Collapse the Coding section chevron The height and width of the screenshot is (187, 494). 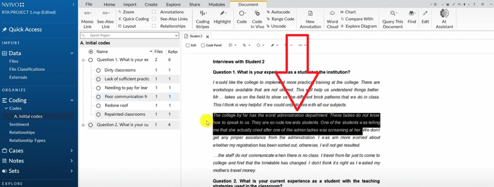tap(72, 100)
